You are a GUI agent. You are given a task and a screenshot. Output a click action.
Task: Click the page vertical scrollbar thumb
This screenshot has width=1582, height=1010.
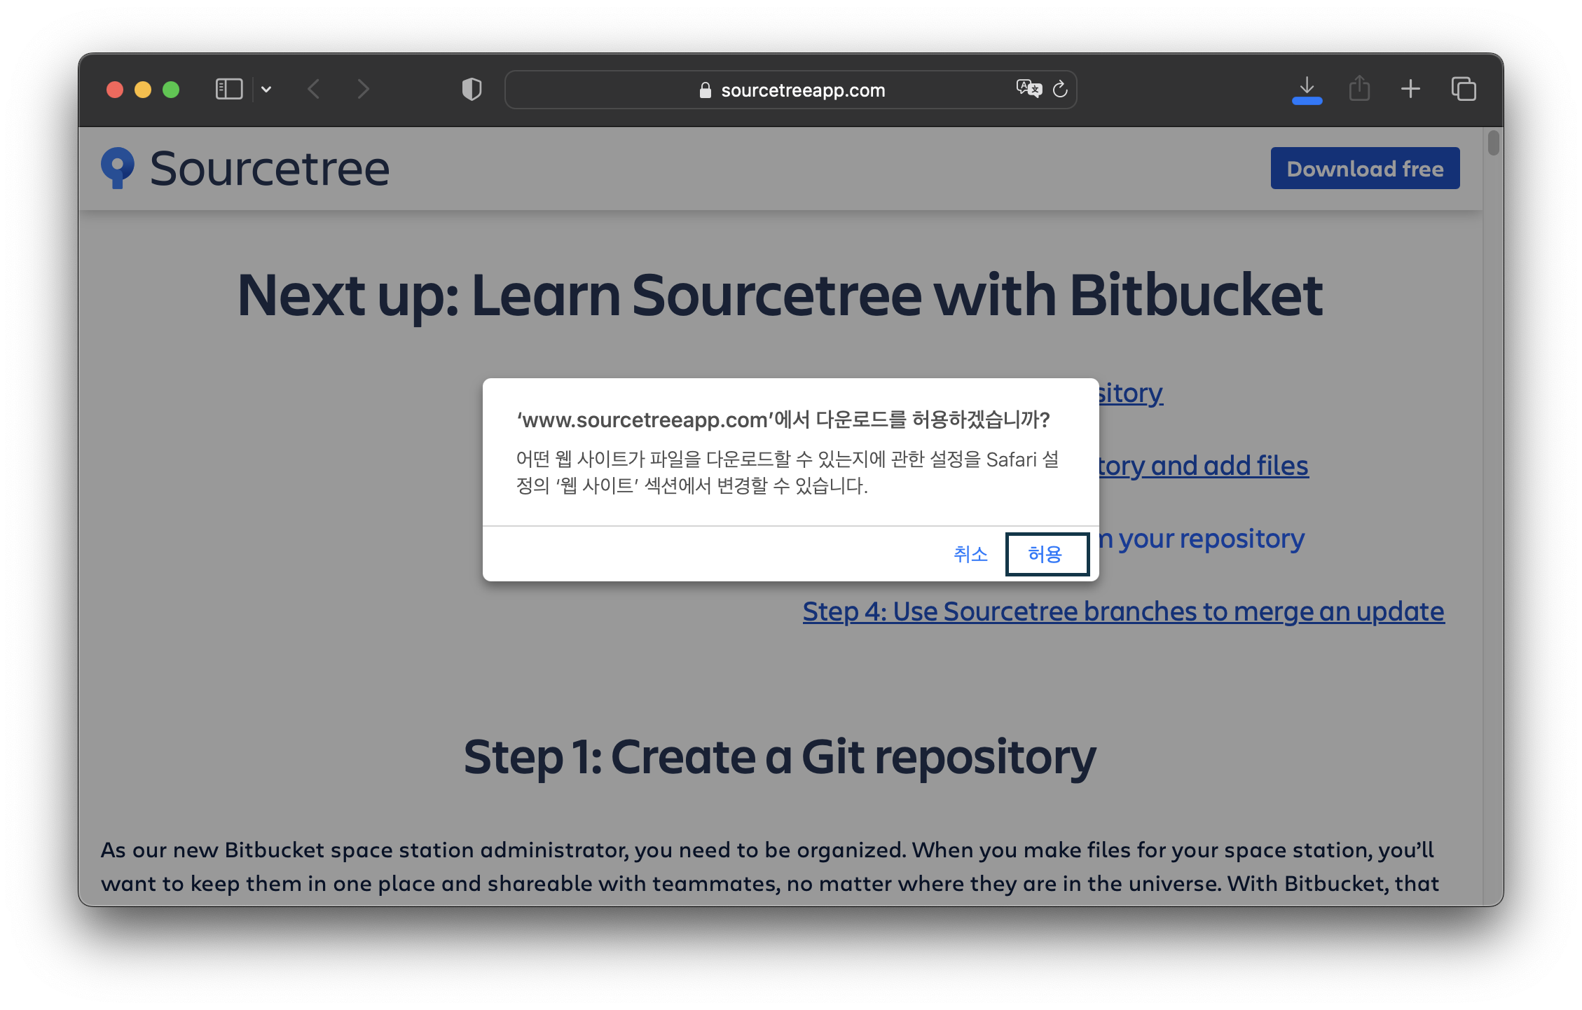[1493, 143]
